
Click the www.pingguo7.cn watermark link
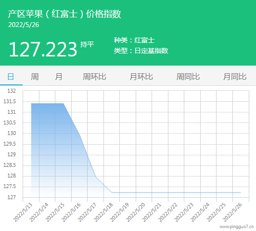[x=237, y=227]
